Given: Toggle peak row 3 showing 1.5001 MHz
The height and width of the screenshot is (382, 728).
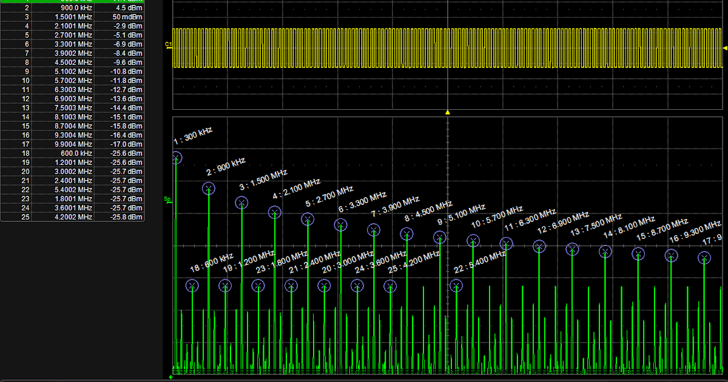Looking at the screenshot, I should pos(73,17).
